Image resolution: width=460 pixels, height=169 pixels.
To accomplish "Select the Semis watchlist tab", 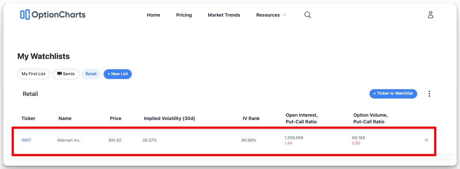I will point(66,74).
